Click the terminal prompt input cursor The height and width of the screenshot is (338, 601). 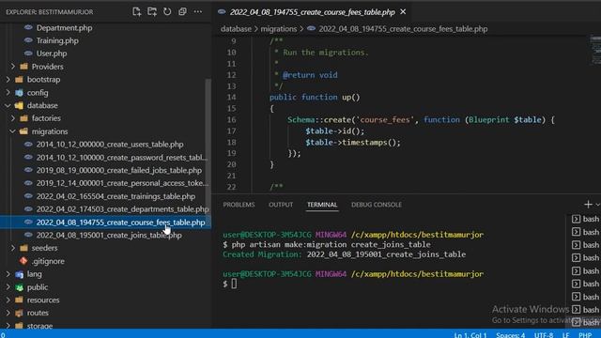(x=234, y=284)
